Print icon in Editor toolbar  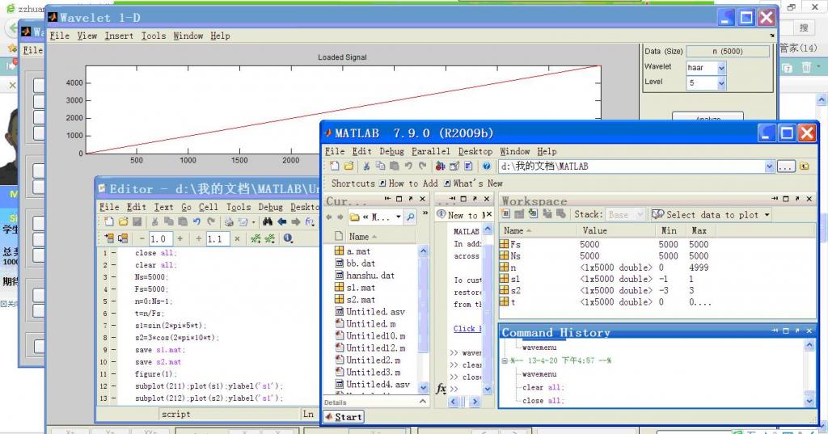coord(229,221)
